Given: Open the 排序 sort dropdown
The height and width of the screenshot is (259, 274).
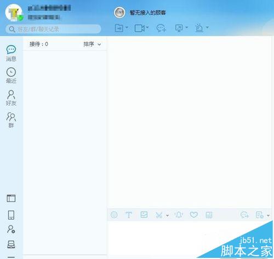Looking at the screenshot, I should (92, 44).
